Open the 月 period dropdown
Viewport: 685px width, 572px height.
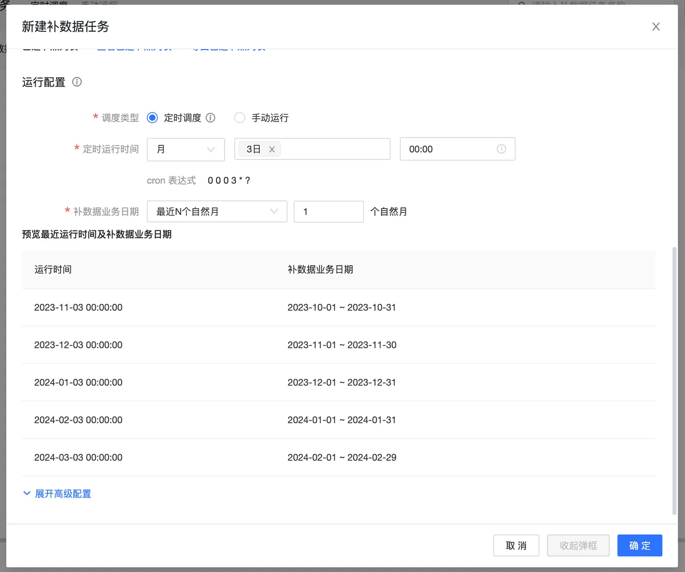click(186, 149)
